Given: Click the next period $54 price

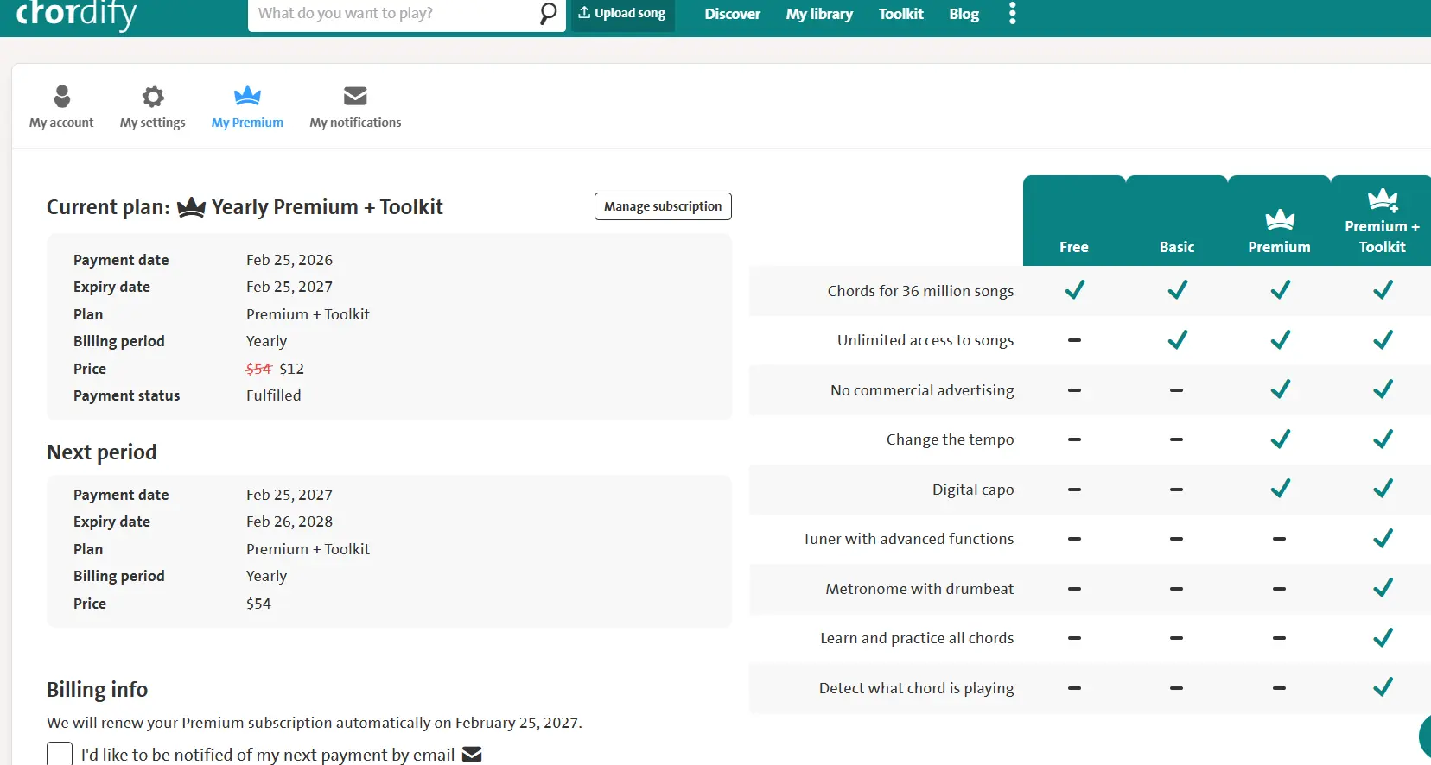Looking at the screenshot, I should 258,604.
